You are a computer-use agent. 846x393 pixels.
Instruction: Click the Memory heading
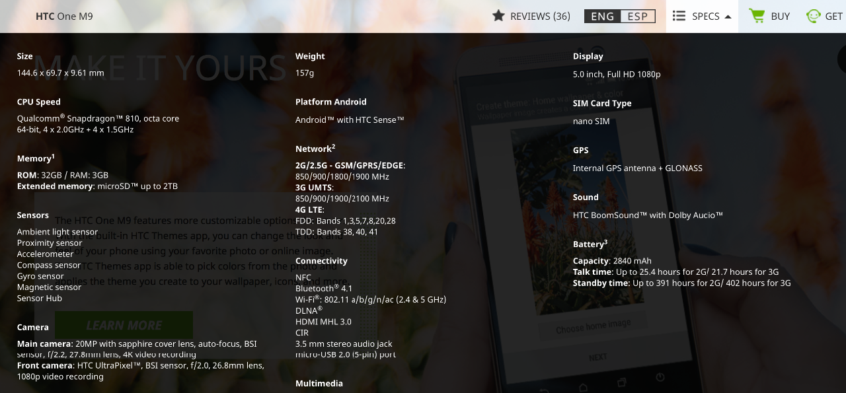[36, 158]
